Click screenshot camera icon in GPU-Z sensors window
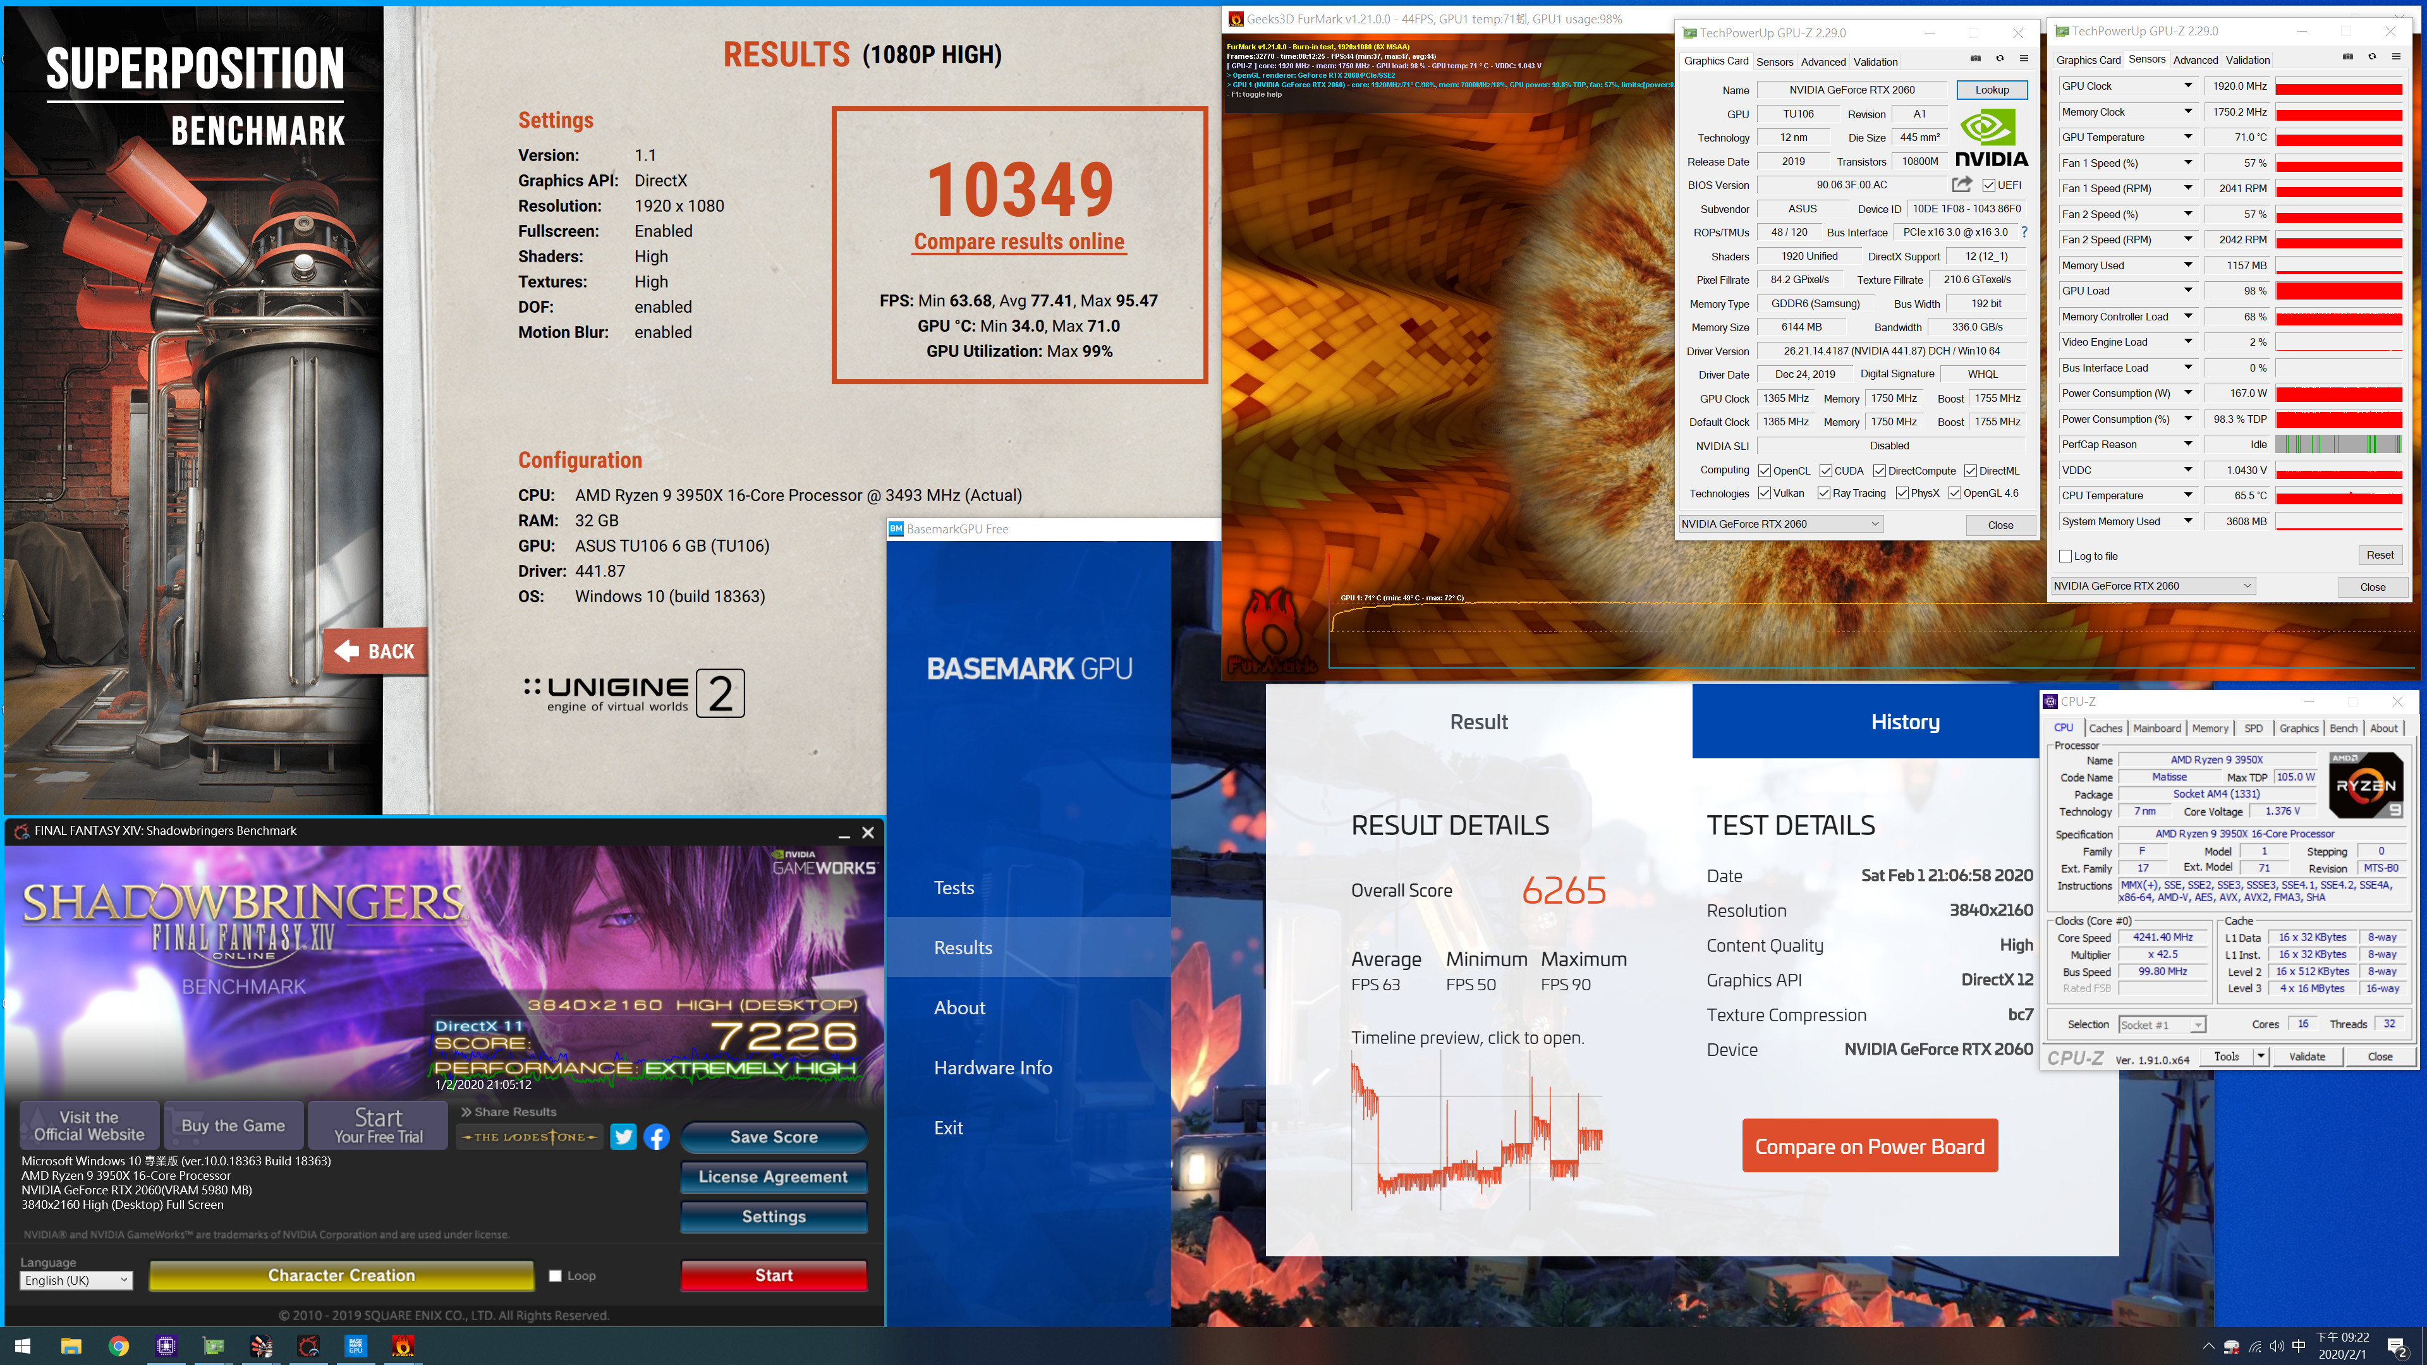The width and height of the screenshot is (2427, 1365). [2348, 56]
